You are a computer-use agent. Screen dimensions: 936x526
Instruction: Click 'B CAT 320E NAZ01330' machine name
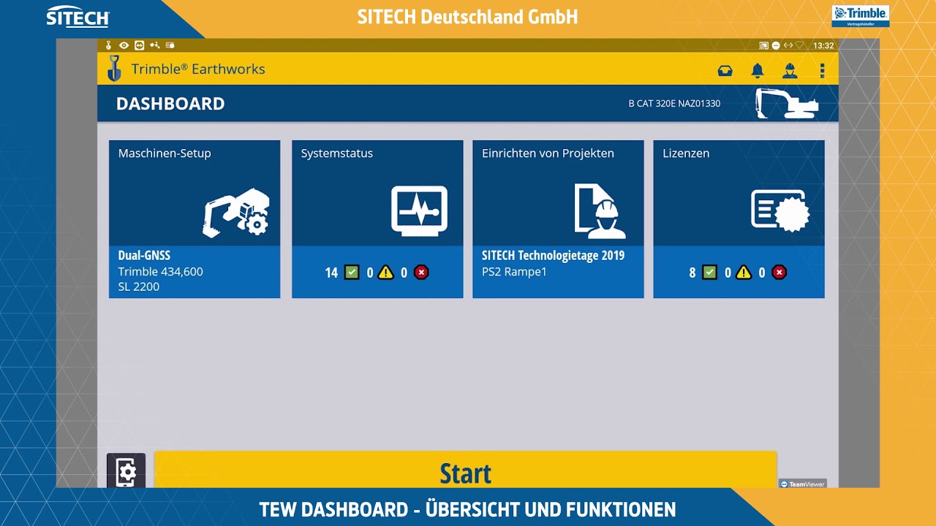coord(674,104)
